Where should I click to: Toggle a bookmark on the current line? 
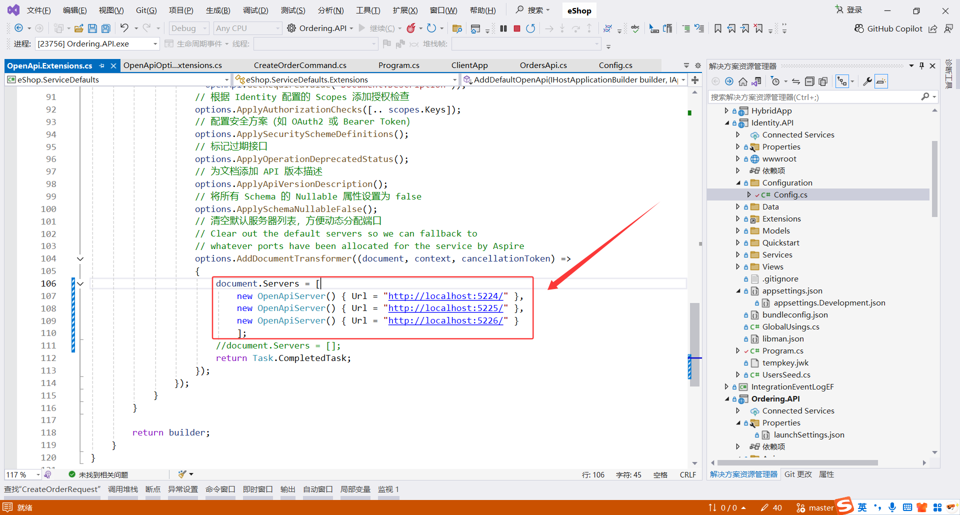click(718, 28)
